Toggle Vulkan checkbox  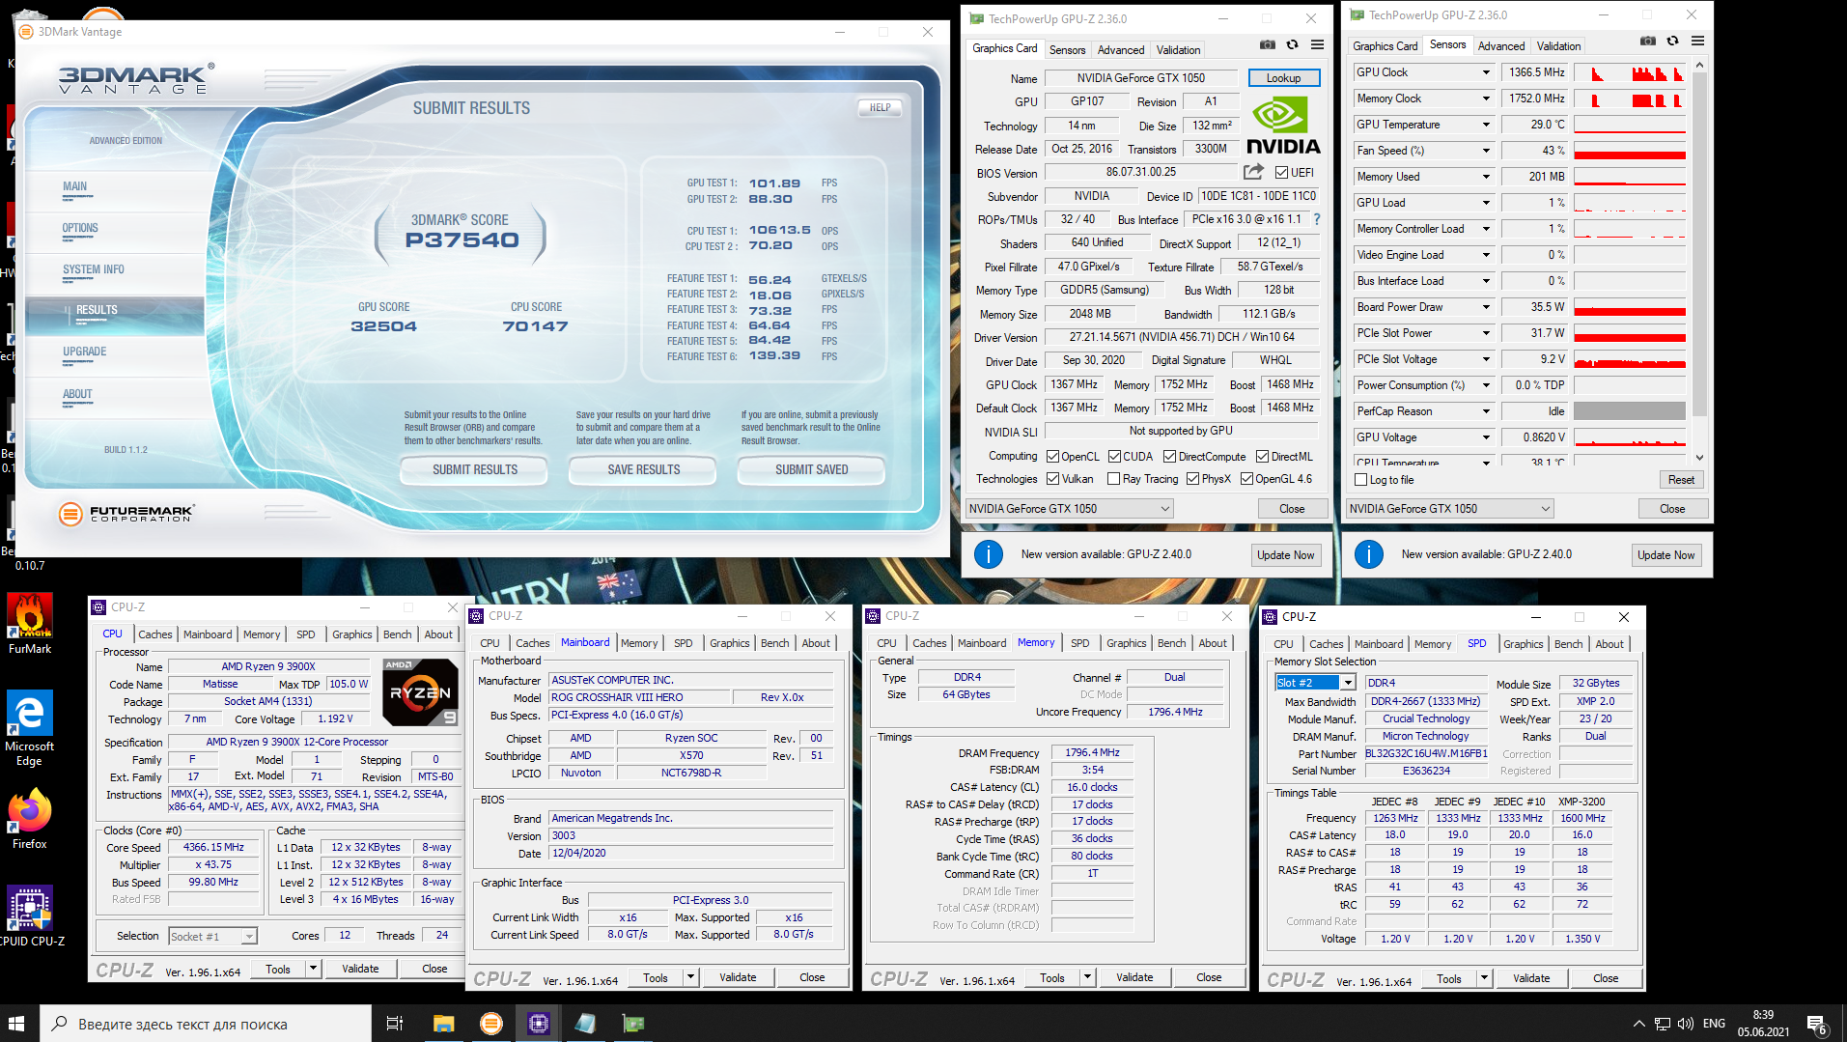tap(1053, 479)
